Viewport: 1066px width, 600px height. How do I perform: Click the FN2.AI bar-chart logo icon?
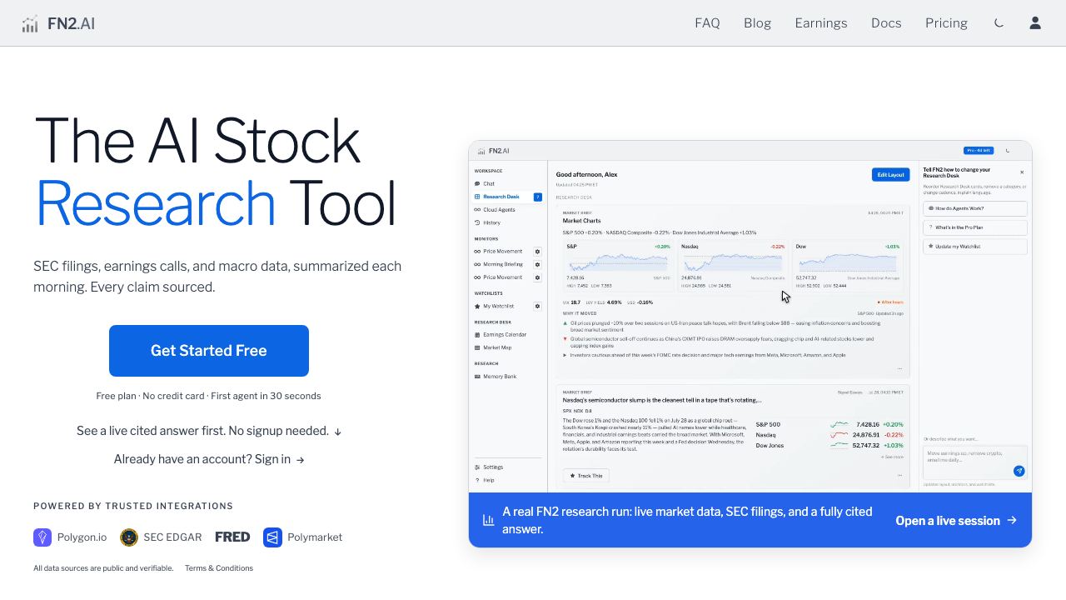click(x=30, y=24)
